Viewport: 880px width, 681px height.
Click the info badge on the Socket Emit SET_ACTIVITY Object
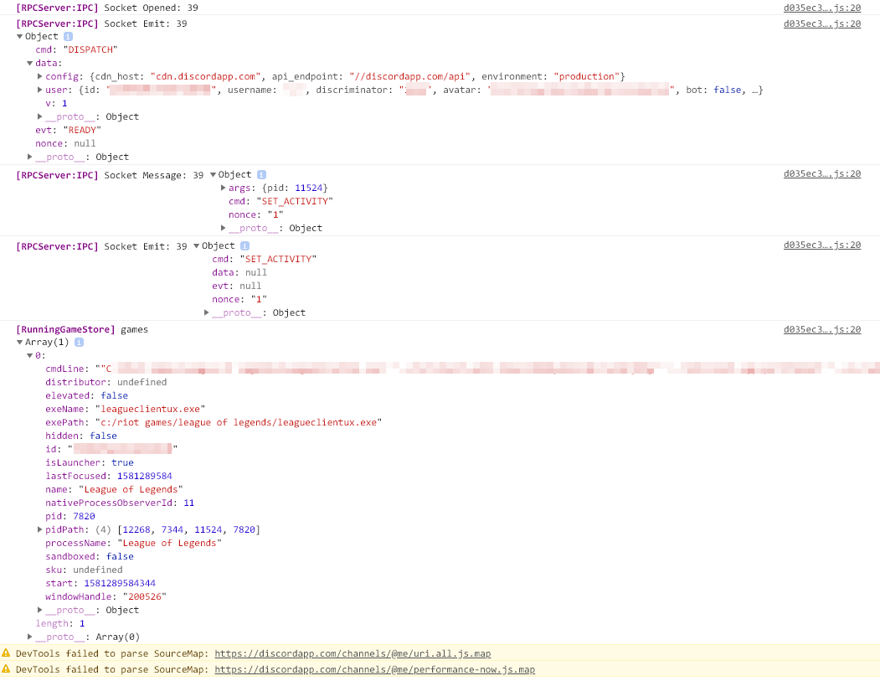tap(244, 245)
